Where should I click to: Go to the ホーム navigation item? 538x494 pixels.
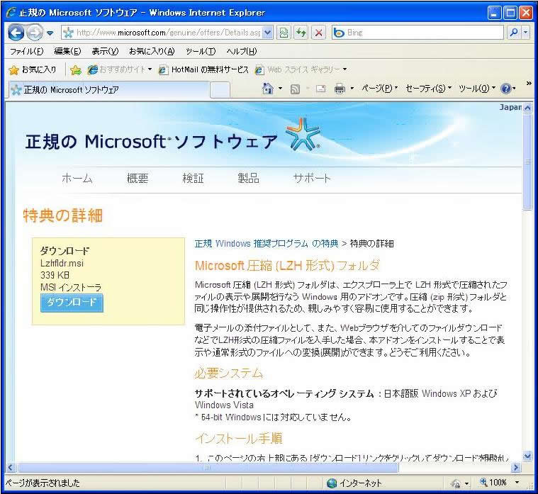pos(77,179)
